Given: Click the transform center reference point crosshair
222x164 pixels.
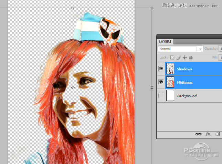Looking at the screenshot, I should 73,88.
